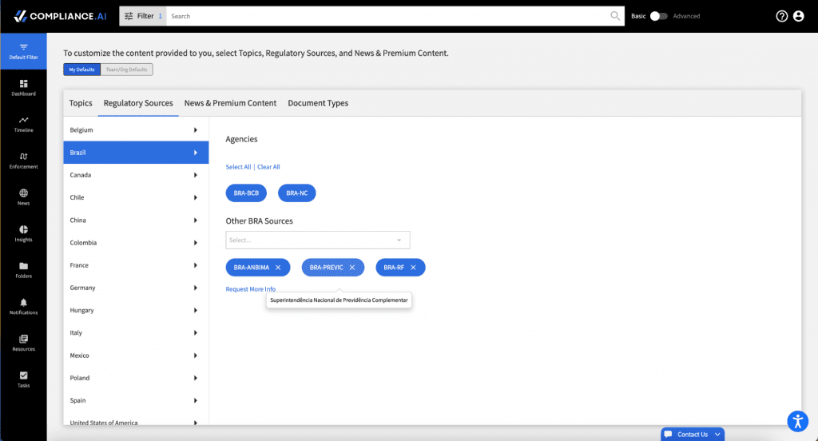Viewport: 818px width, 441px height.
Task: Open the News globe icon
Action: coord(23,193)
